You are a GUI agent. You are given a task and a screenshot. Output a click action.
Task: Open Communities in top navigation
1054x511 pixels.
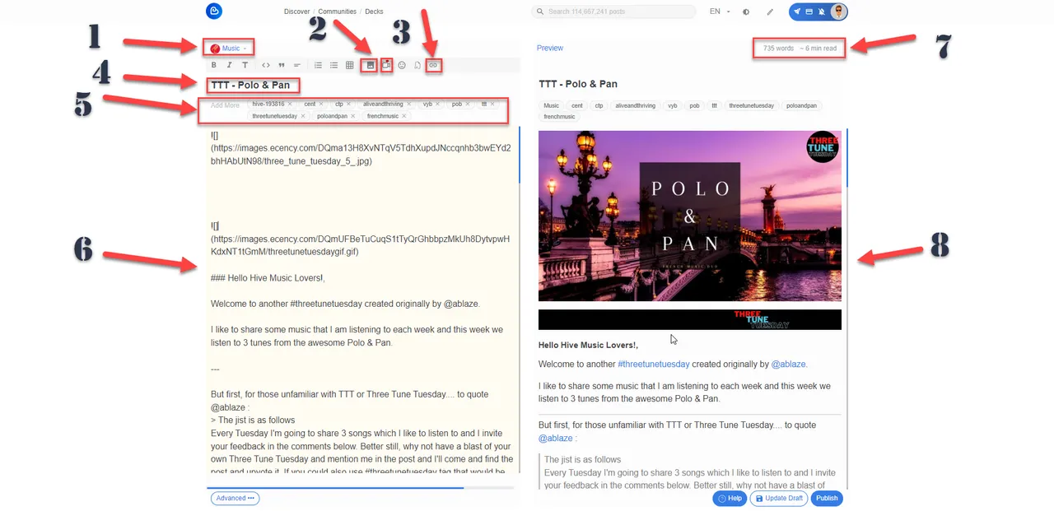point(338,12)
